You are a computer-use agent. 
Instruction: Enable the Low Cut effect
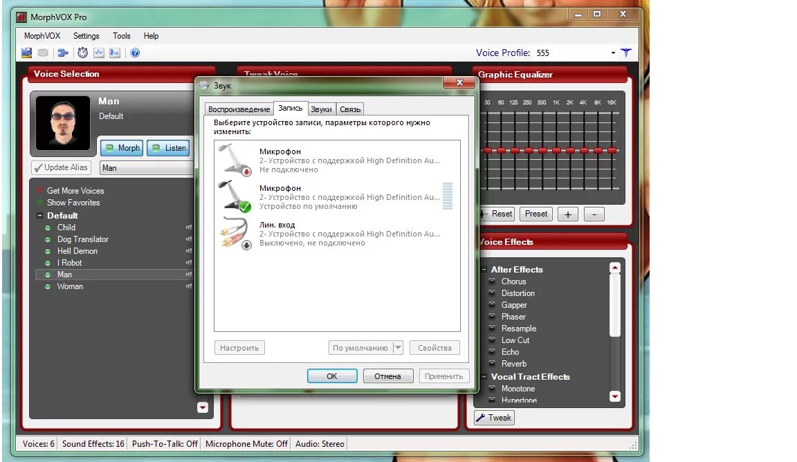[492, 340]
